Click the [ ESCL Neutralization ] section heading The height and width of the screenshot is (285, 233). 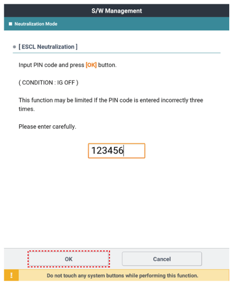point(48,47)
